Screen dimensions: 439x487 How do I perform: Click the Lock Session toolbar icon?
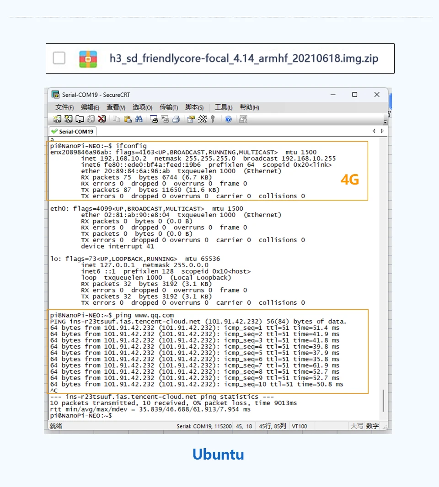(x=243, y=119)
